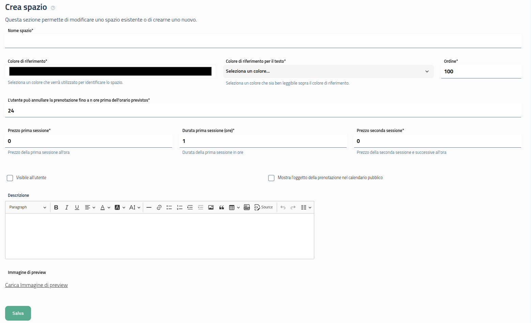Open the Seleziona un colore dropdown

coord(328,71)
